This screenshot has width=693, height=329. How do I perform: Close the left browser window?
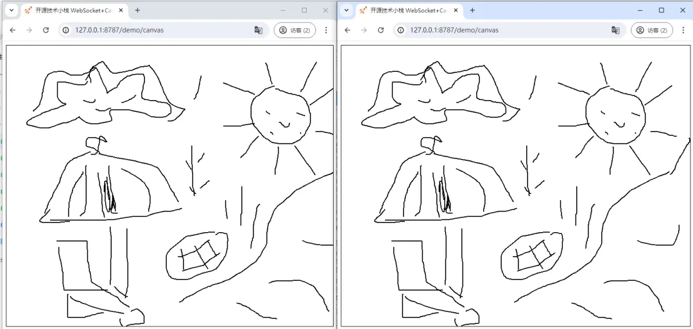coord(325,10)
